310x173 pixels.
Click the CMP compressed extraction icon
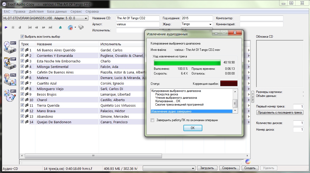point(10,63)
